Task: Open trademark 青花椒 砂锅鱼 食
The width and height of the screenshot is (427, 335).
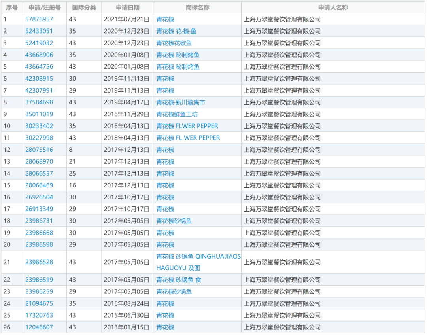Action: [179, 280]
